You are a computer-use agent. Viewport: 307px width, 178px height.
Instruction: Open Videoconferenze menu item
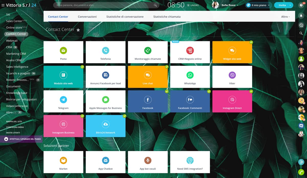[17, 106]
